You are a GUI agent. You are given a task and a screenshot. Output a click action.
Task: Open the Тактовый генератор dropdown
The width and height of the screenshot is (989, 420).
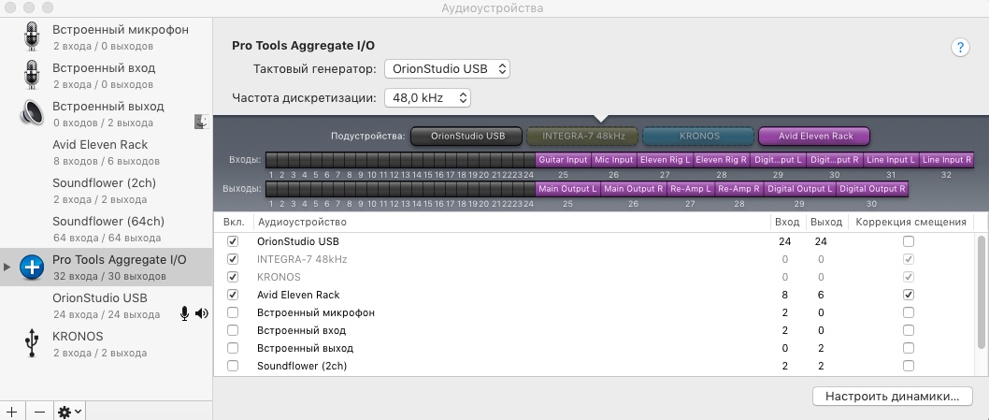pos(447,69)
